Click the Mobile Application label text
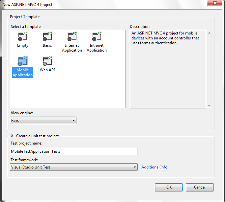Image resolution: width=225 pixels, height=202 pixels. [23, 73]
